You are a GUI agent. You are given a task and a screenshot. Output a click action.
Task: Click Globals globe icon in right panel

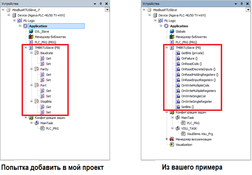[172, 31]
